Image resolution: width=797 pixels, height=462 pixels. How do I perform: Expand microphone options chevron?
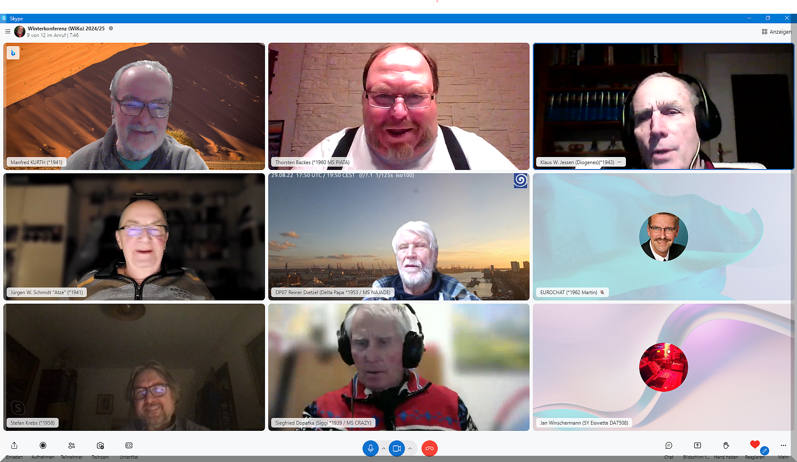(384, 448)
